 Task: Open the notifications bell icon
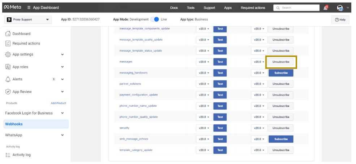(x=326, y=8)
